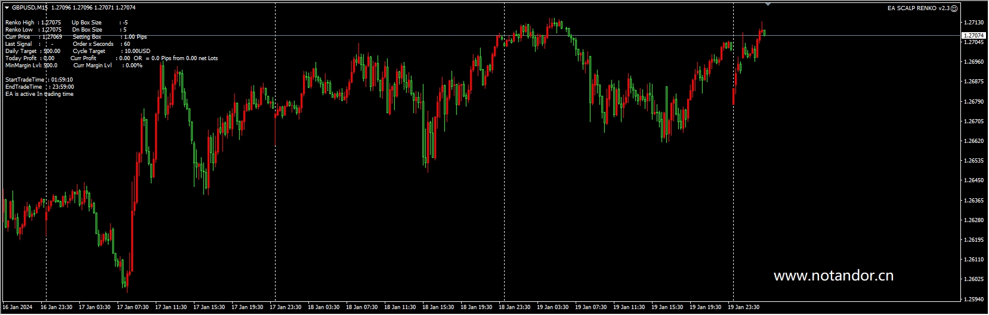Click the 17 Jan 15:30 time label
Image resolution: width=989 pixels, height=315 pixels.
tap(209, 307)
